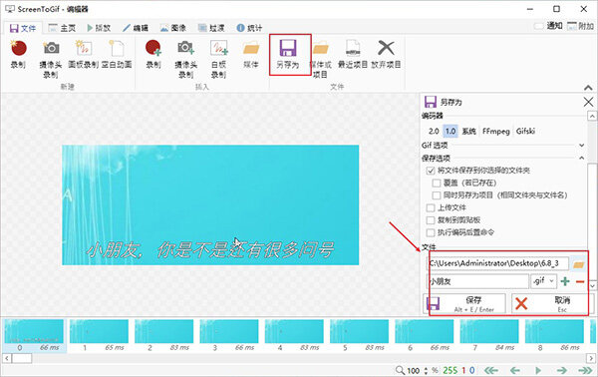Open the new 画板录制 board recorder

[83, 55]
